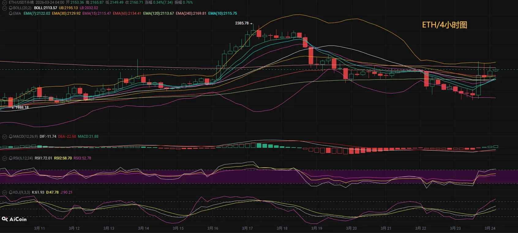
Task: Click the 2385.78 high price marker
Action: click(x=242, y=23)
